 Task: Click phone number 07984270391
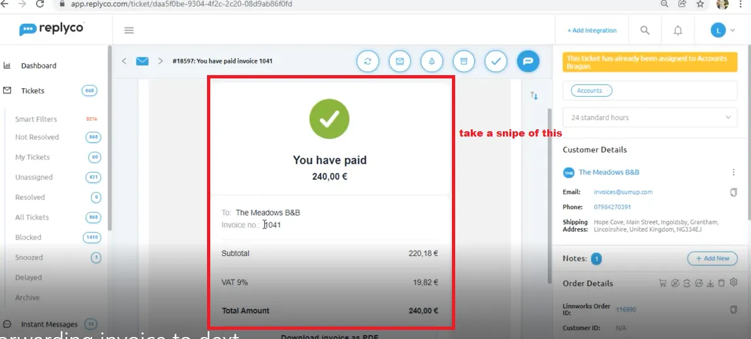612,207
